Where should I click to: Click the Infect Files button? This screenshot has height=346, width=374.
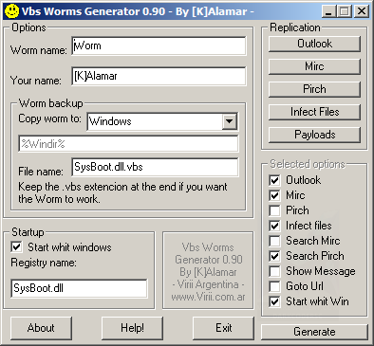point(314,112)
